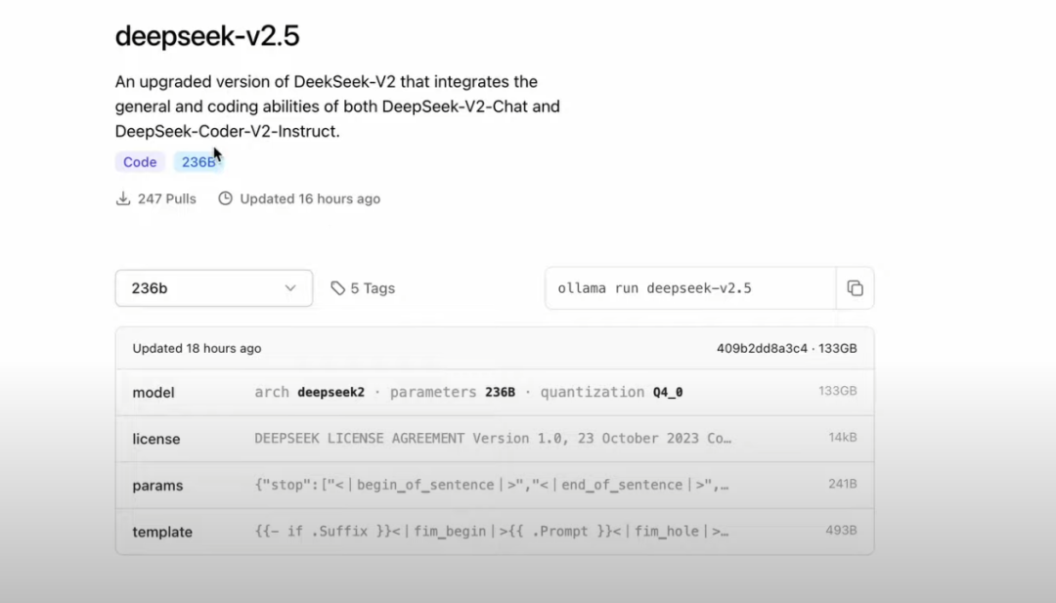Click the deepseek-v2.5 model title

coord(208,35)
